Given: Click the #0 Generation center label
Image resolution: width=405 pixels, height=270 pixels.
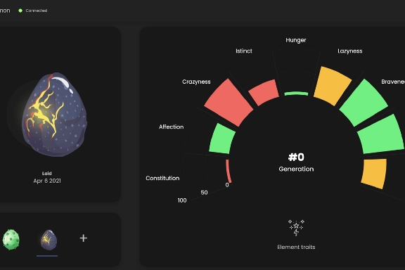Looking at the screenshot, I should [296, 162].
